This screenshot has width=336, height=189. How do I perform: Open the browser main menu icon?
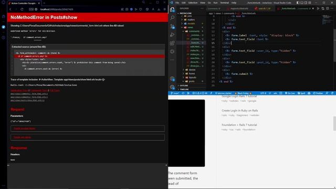164,9
